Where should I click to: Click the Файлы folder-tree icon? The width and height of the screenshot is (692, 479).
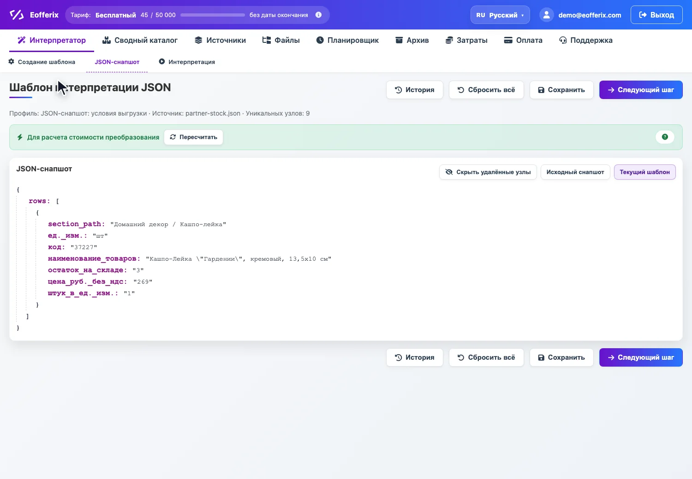pos(266,40)
